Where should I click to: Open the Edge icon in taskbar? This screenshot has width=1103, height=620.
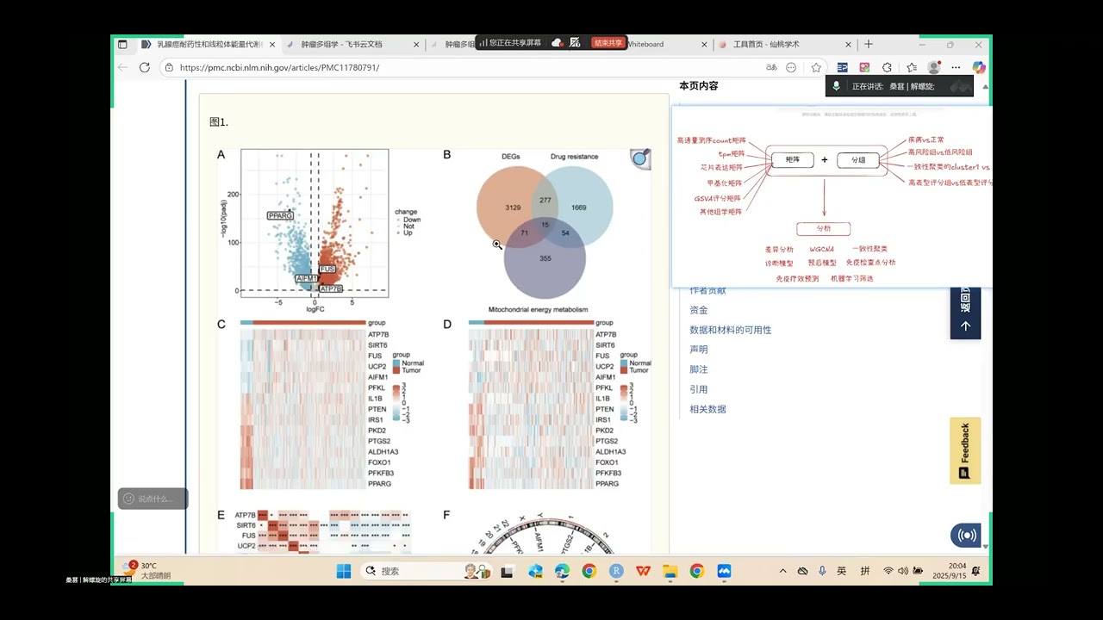[563, 571]
